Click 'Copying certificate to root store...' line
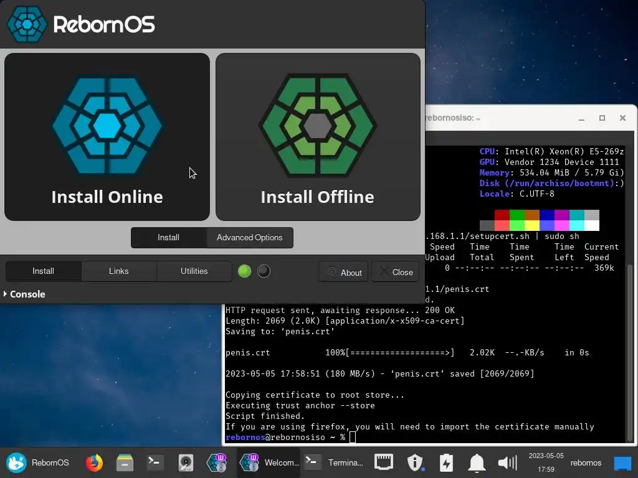 [x=315, y=395]
